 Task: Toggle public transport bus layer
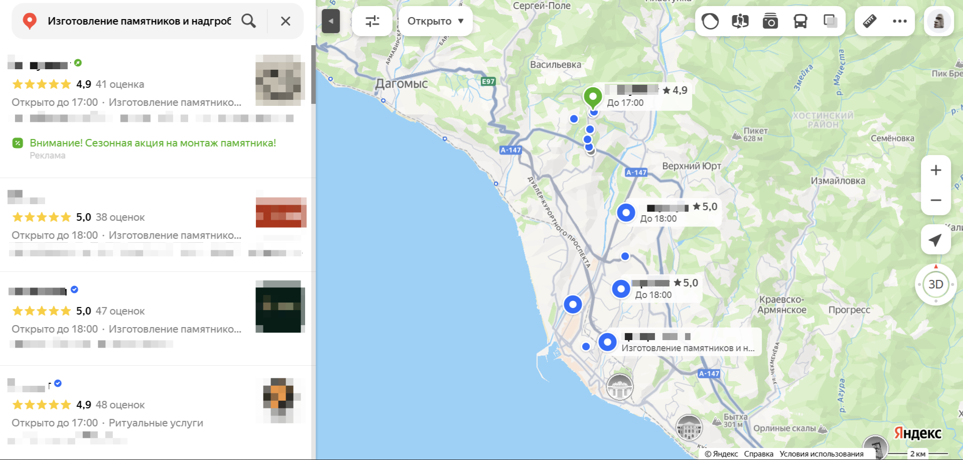coord(800,21)
